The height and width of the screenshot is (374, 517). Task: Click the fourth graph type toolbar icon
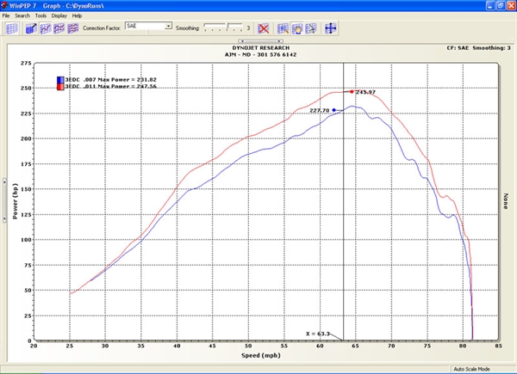73,28
